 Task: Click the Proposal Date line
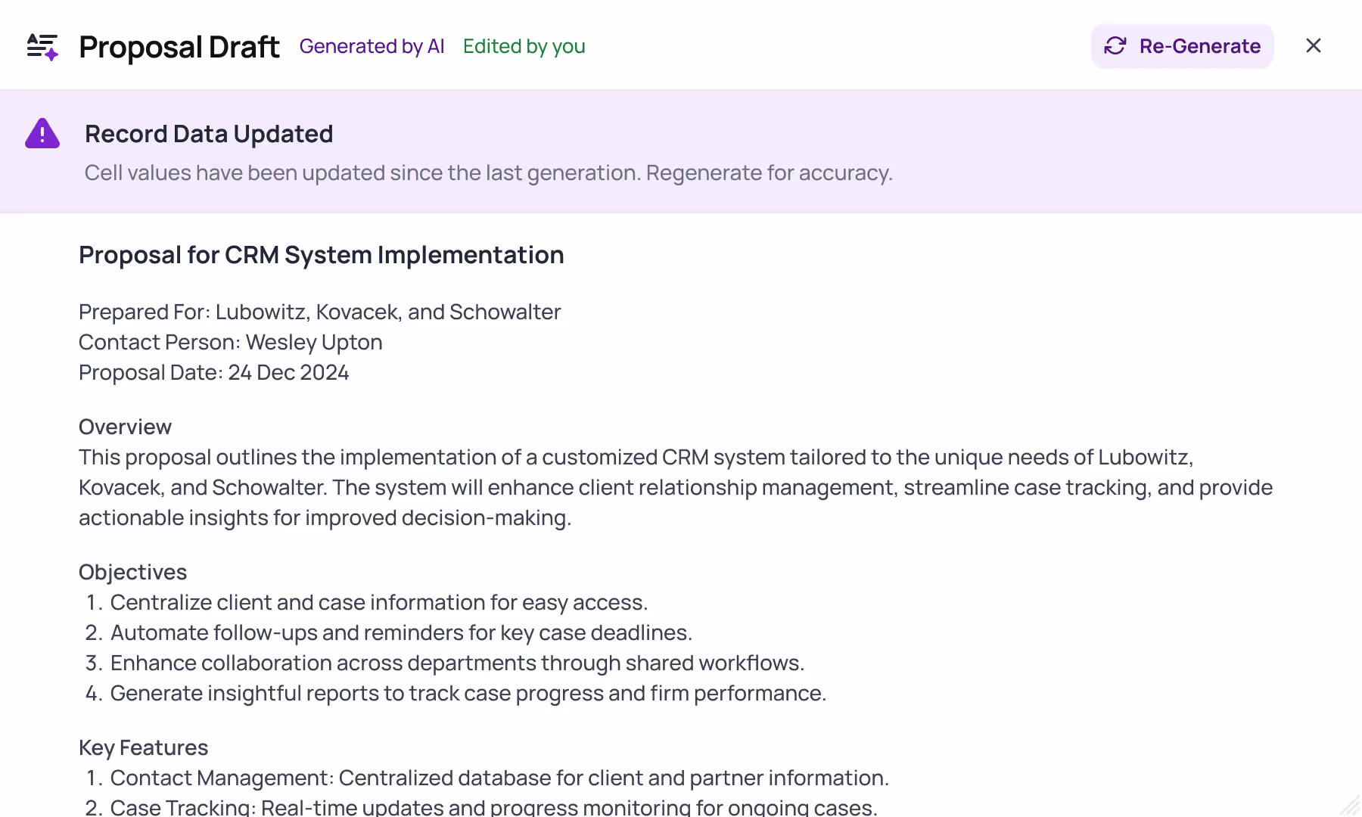tap(213, 372)
